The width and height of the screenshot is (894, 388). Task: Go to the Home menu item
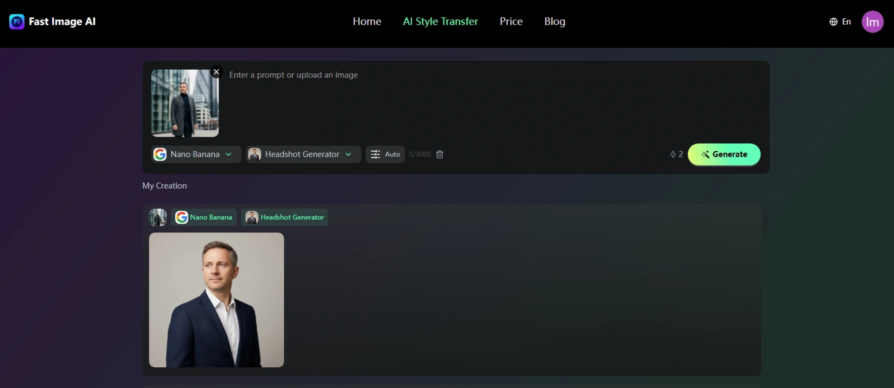(x=367, y=21)
